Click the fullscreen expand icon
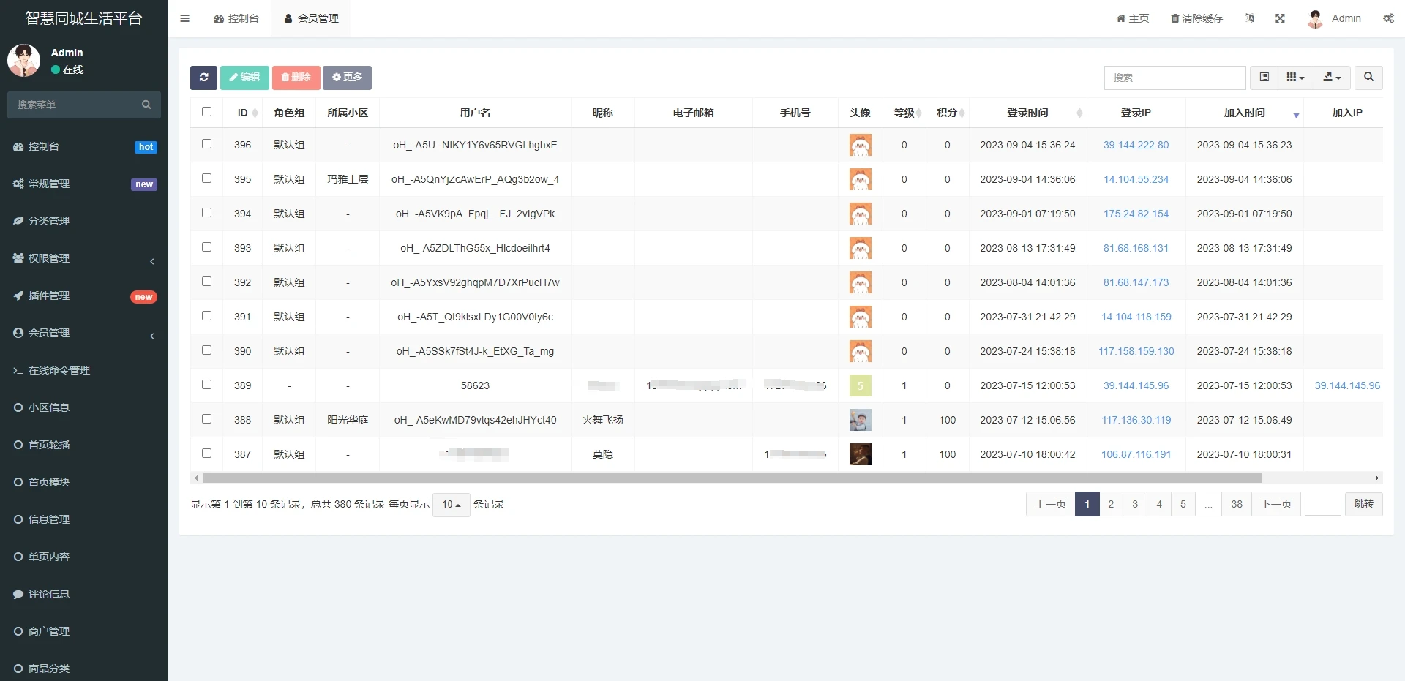The width and height of the screenshot is (1405, 681). pos(1280,18)
